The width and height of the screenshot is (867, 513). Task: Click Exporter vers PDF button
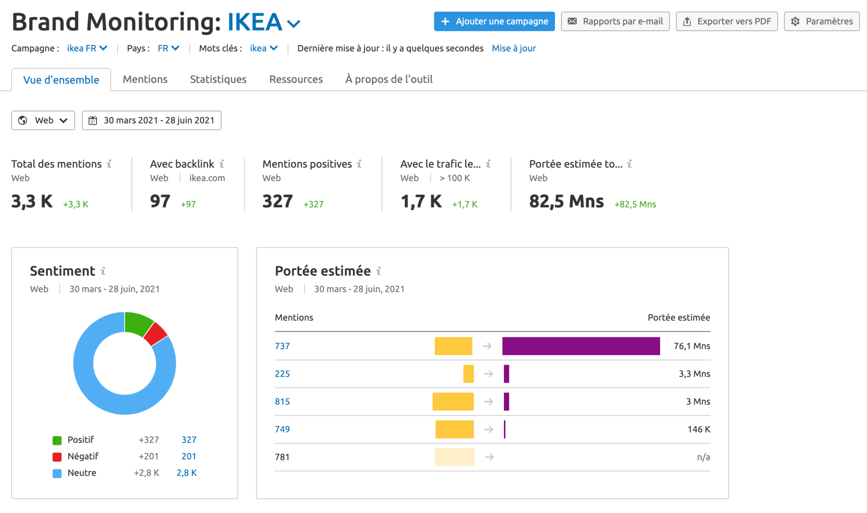coord(727,21)
